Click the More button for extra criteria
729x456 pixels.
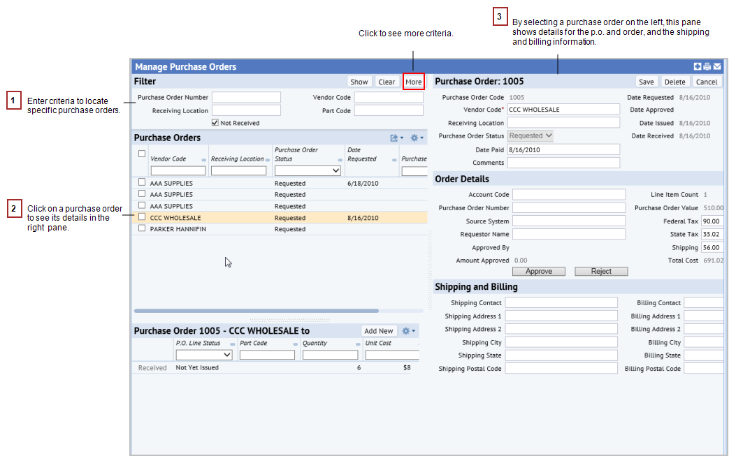(413, 81)
